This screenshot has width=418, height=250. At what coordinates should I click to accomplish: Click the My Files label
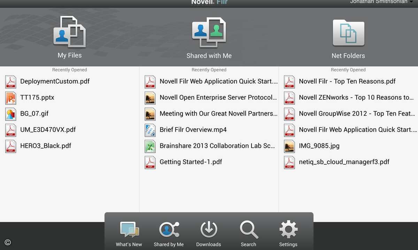pos(70,55)
